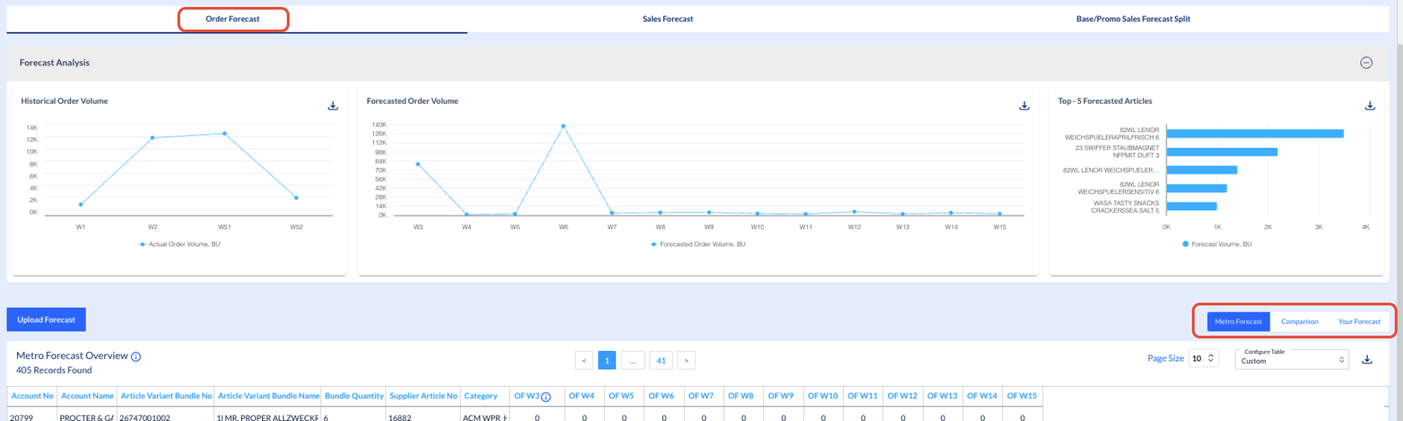Open the Configure Table dropdown
The image size is (1403, 421).
(x=1292, y=358)
